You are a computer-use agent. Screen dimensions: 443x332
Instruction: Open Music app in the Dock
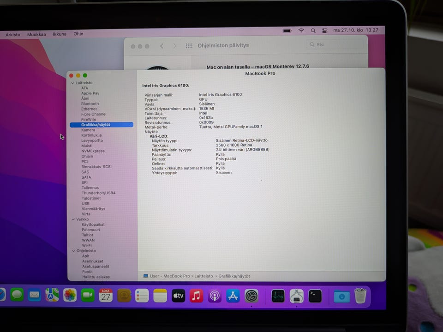[x=197, y=296]
